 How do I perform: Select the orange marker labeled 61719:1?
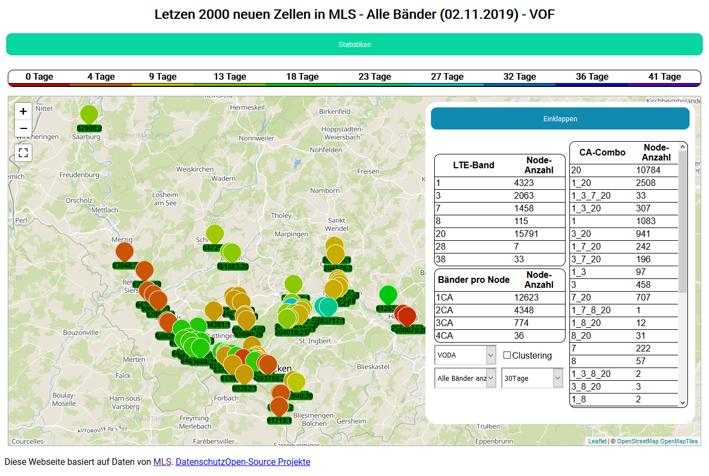279,407
